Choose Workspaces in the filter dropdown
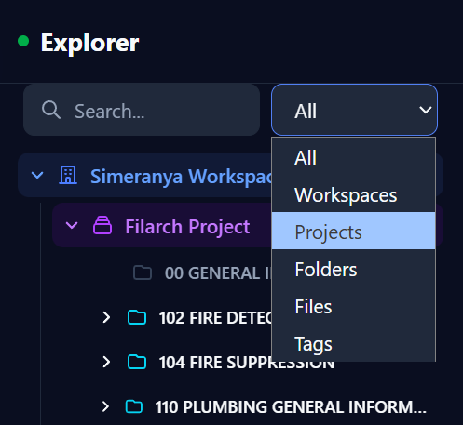 tap(354, 194)
